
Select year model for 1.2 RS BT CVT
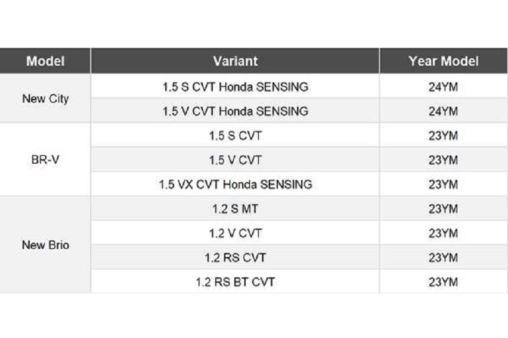[443, 281]
